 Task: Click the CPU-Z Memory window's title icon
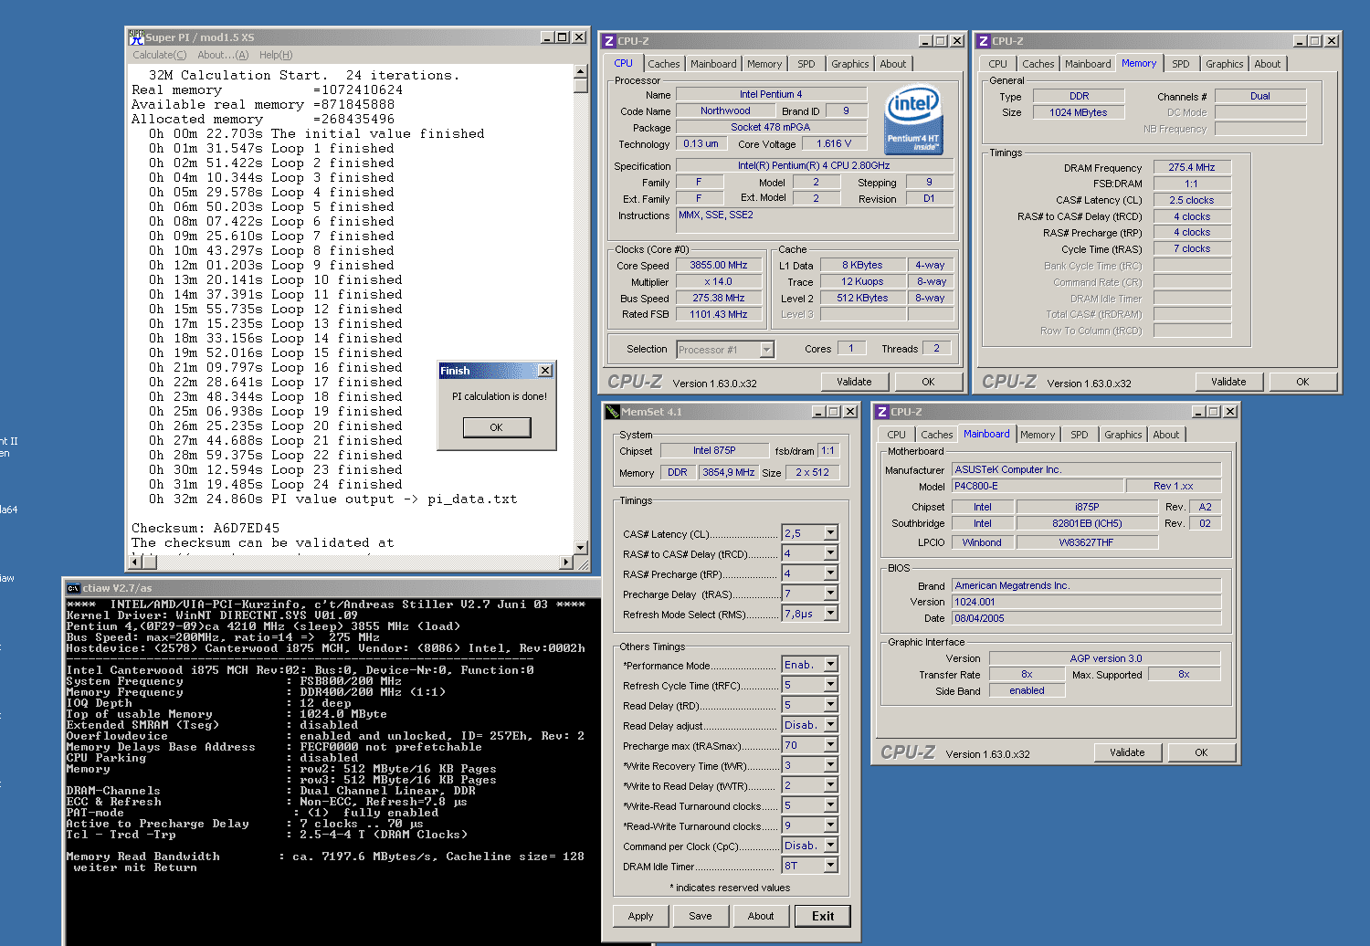click(x=984, y=41)
